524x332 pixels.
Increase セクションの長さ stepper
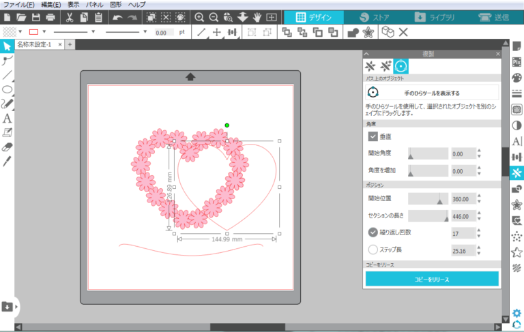[479, 213]
